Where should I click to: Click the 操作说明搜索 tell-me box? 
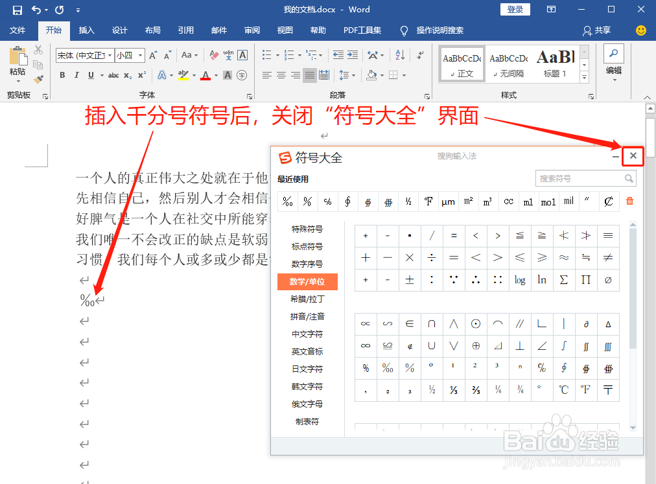tap(439, 30)
